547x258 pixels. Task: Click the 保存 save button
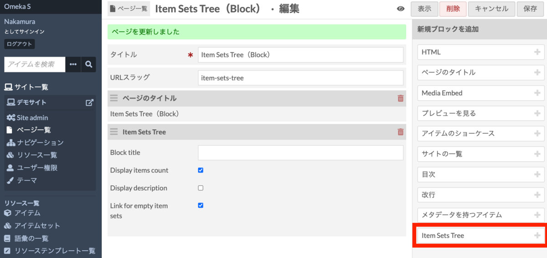click(x=530, y=9)
